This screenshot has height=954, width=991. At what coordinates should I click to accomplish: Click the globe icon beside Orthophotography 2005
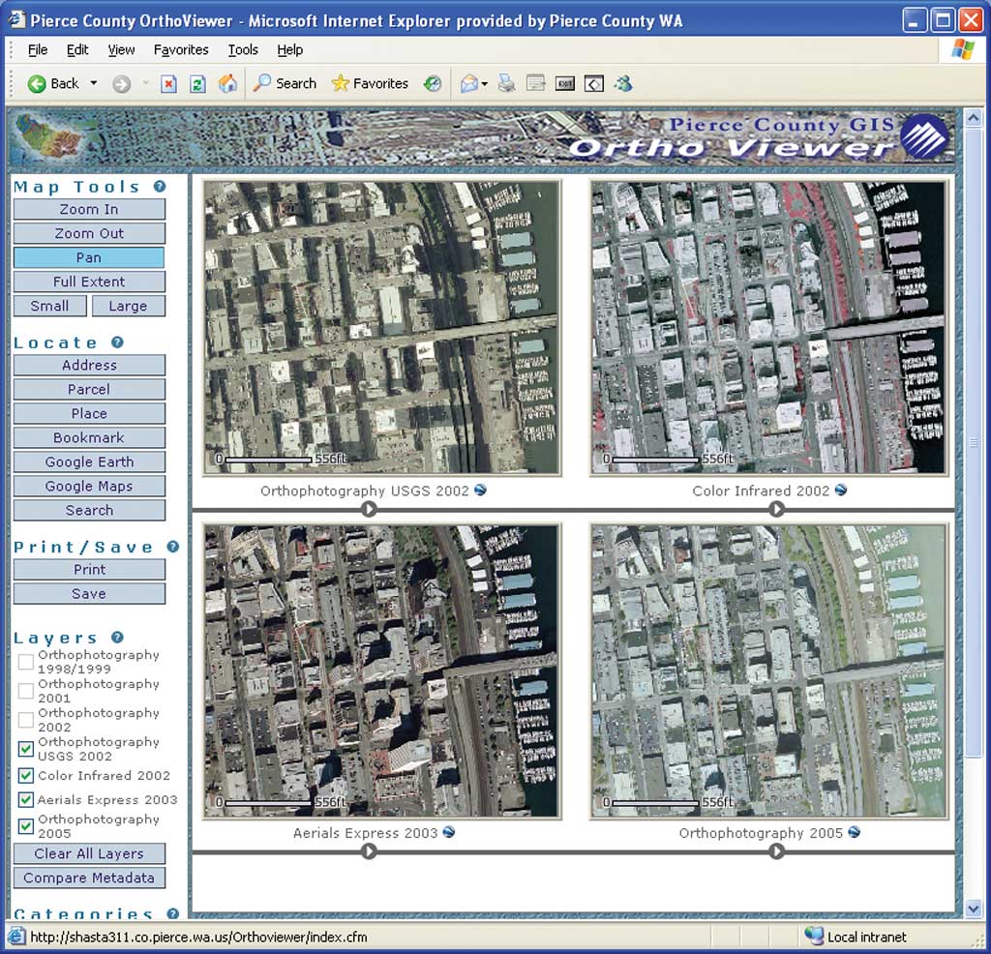[854, 832]
